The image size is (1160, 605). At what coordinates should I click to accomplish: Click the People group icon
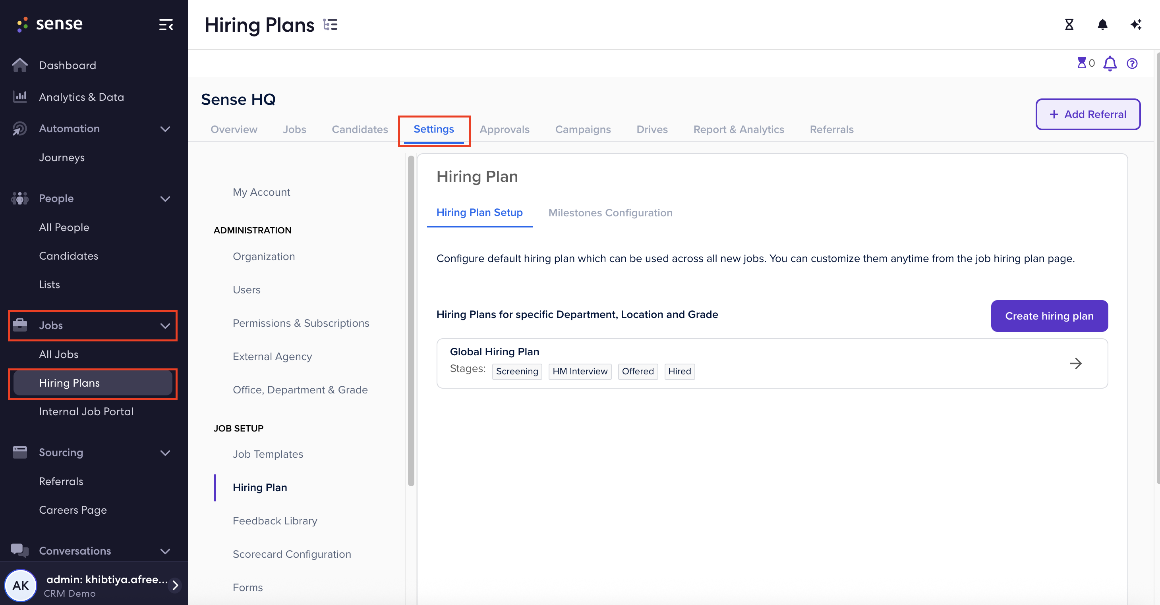click(20, 198)
